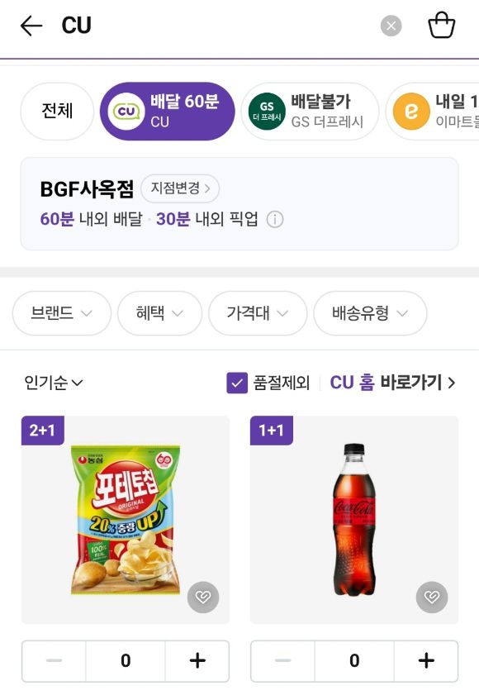The image size is (479, 695).
Task: Open the 가격대 filter dropdown
Action: pyautogui.click(x=258, y=313)
